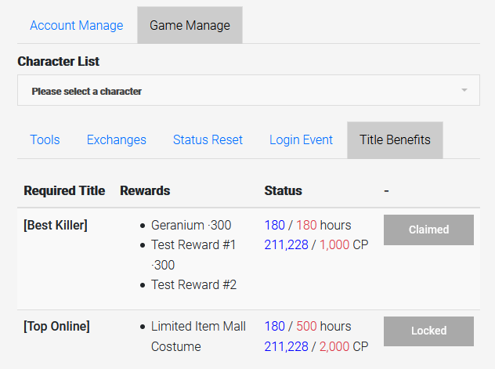Click the Character List heading
The image size is (495, 369).
click(59, 61)
